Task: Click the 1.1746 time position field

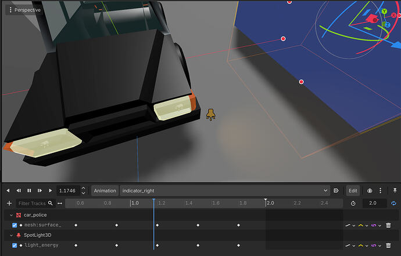Action: pyautogui.click(x=67, y=191)
